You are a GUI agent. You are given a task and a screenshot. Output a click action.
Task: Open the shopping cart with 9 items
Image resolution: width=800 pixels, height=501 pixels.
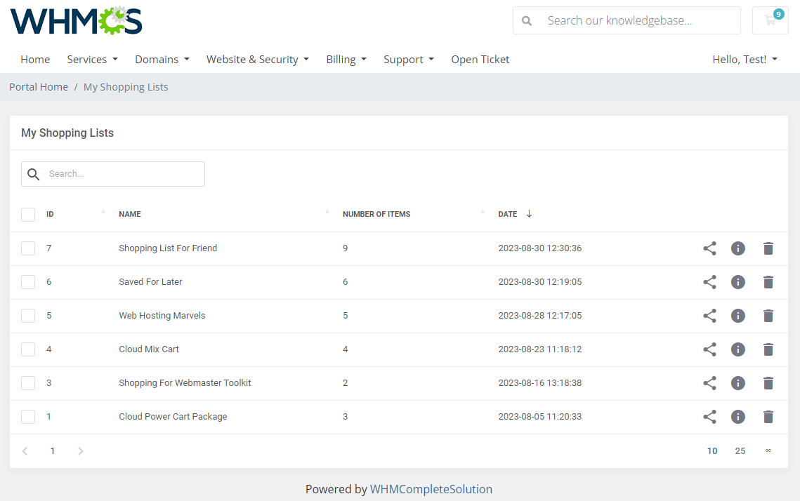[770, 20]
